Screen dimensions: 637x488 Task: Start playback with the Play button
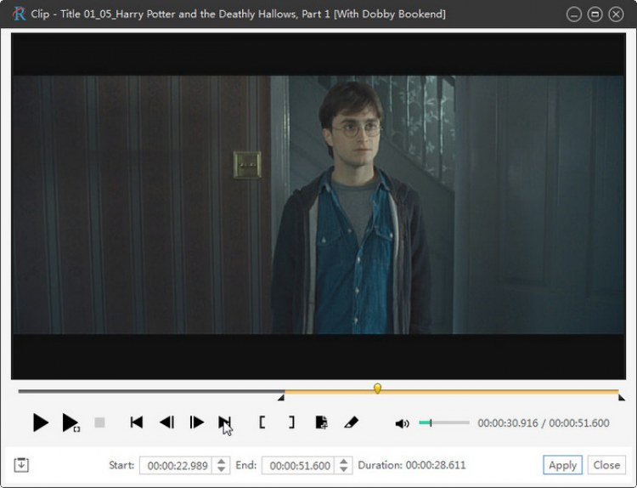tap(41, 423)
